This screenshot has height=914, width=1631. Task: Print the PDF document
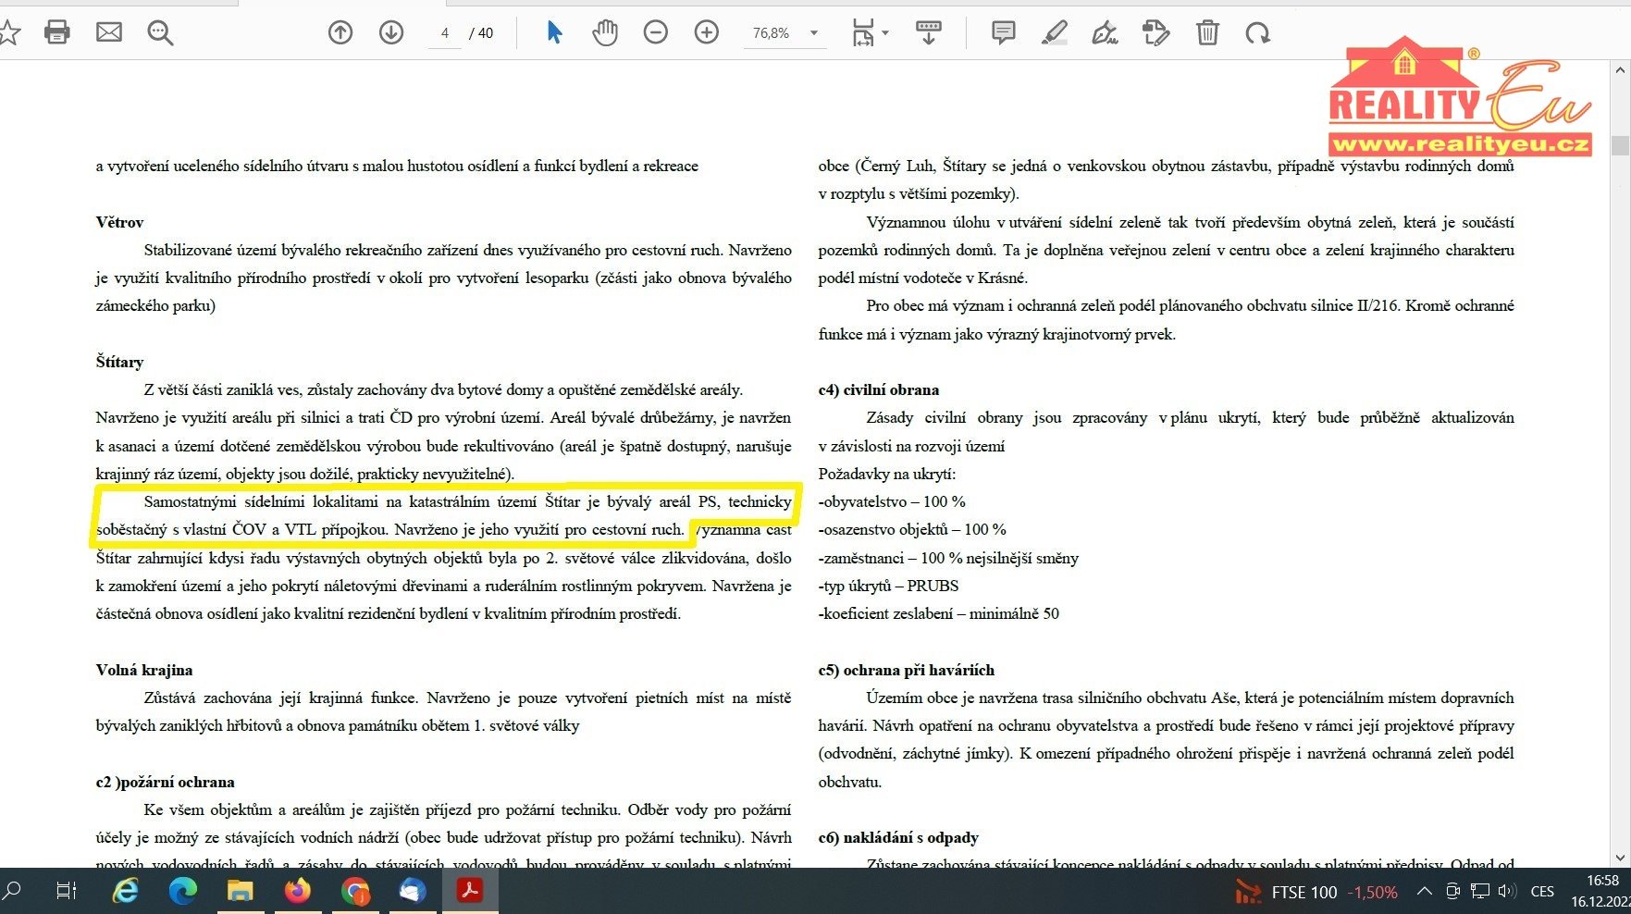point(57,32)
